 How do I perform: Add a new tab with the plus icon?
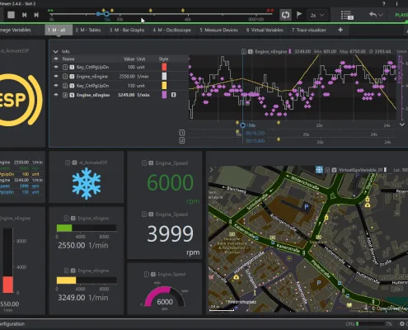tap(340, 30)
